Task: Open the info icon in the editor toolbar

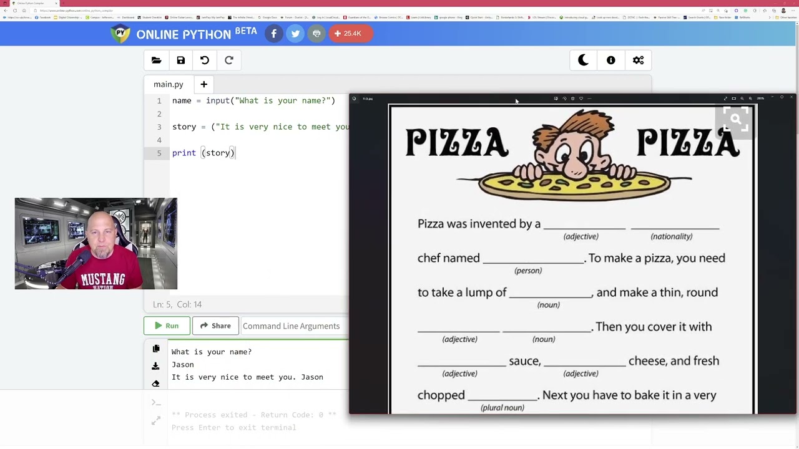Action: tap(610, 60)
